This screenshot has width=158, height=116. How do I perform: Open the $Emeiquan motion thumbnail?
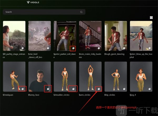(x=14, y=76)
